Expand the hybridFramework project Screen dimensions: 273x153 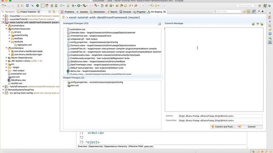tap(3, 86)
